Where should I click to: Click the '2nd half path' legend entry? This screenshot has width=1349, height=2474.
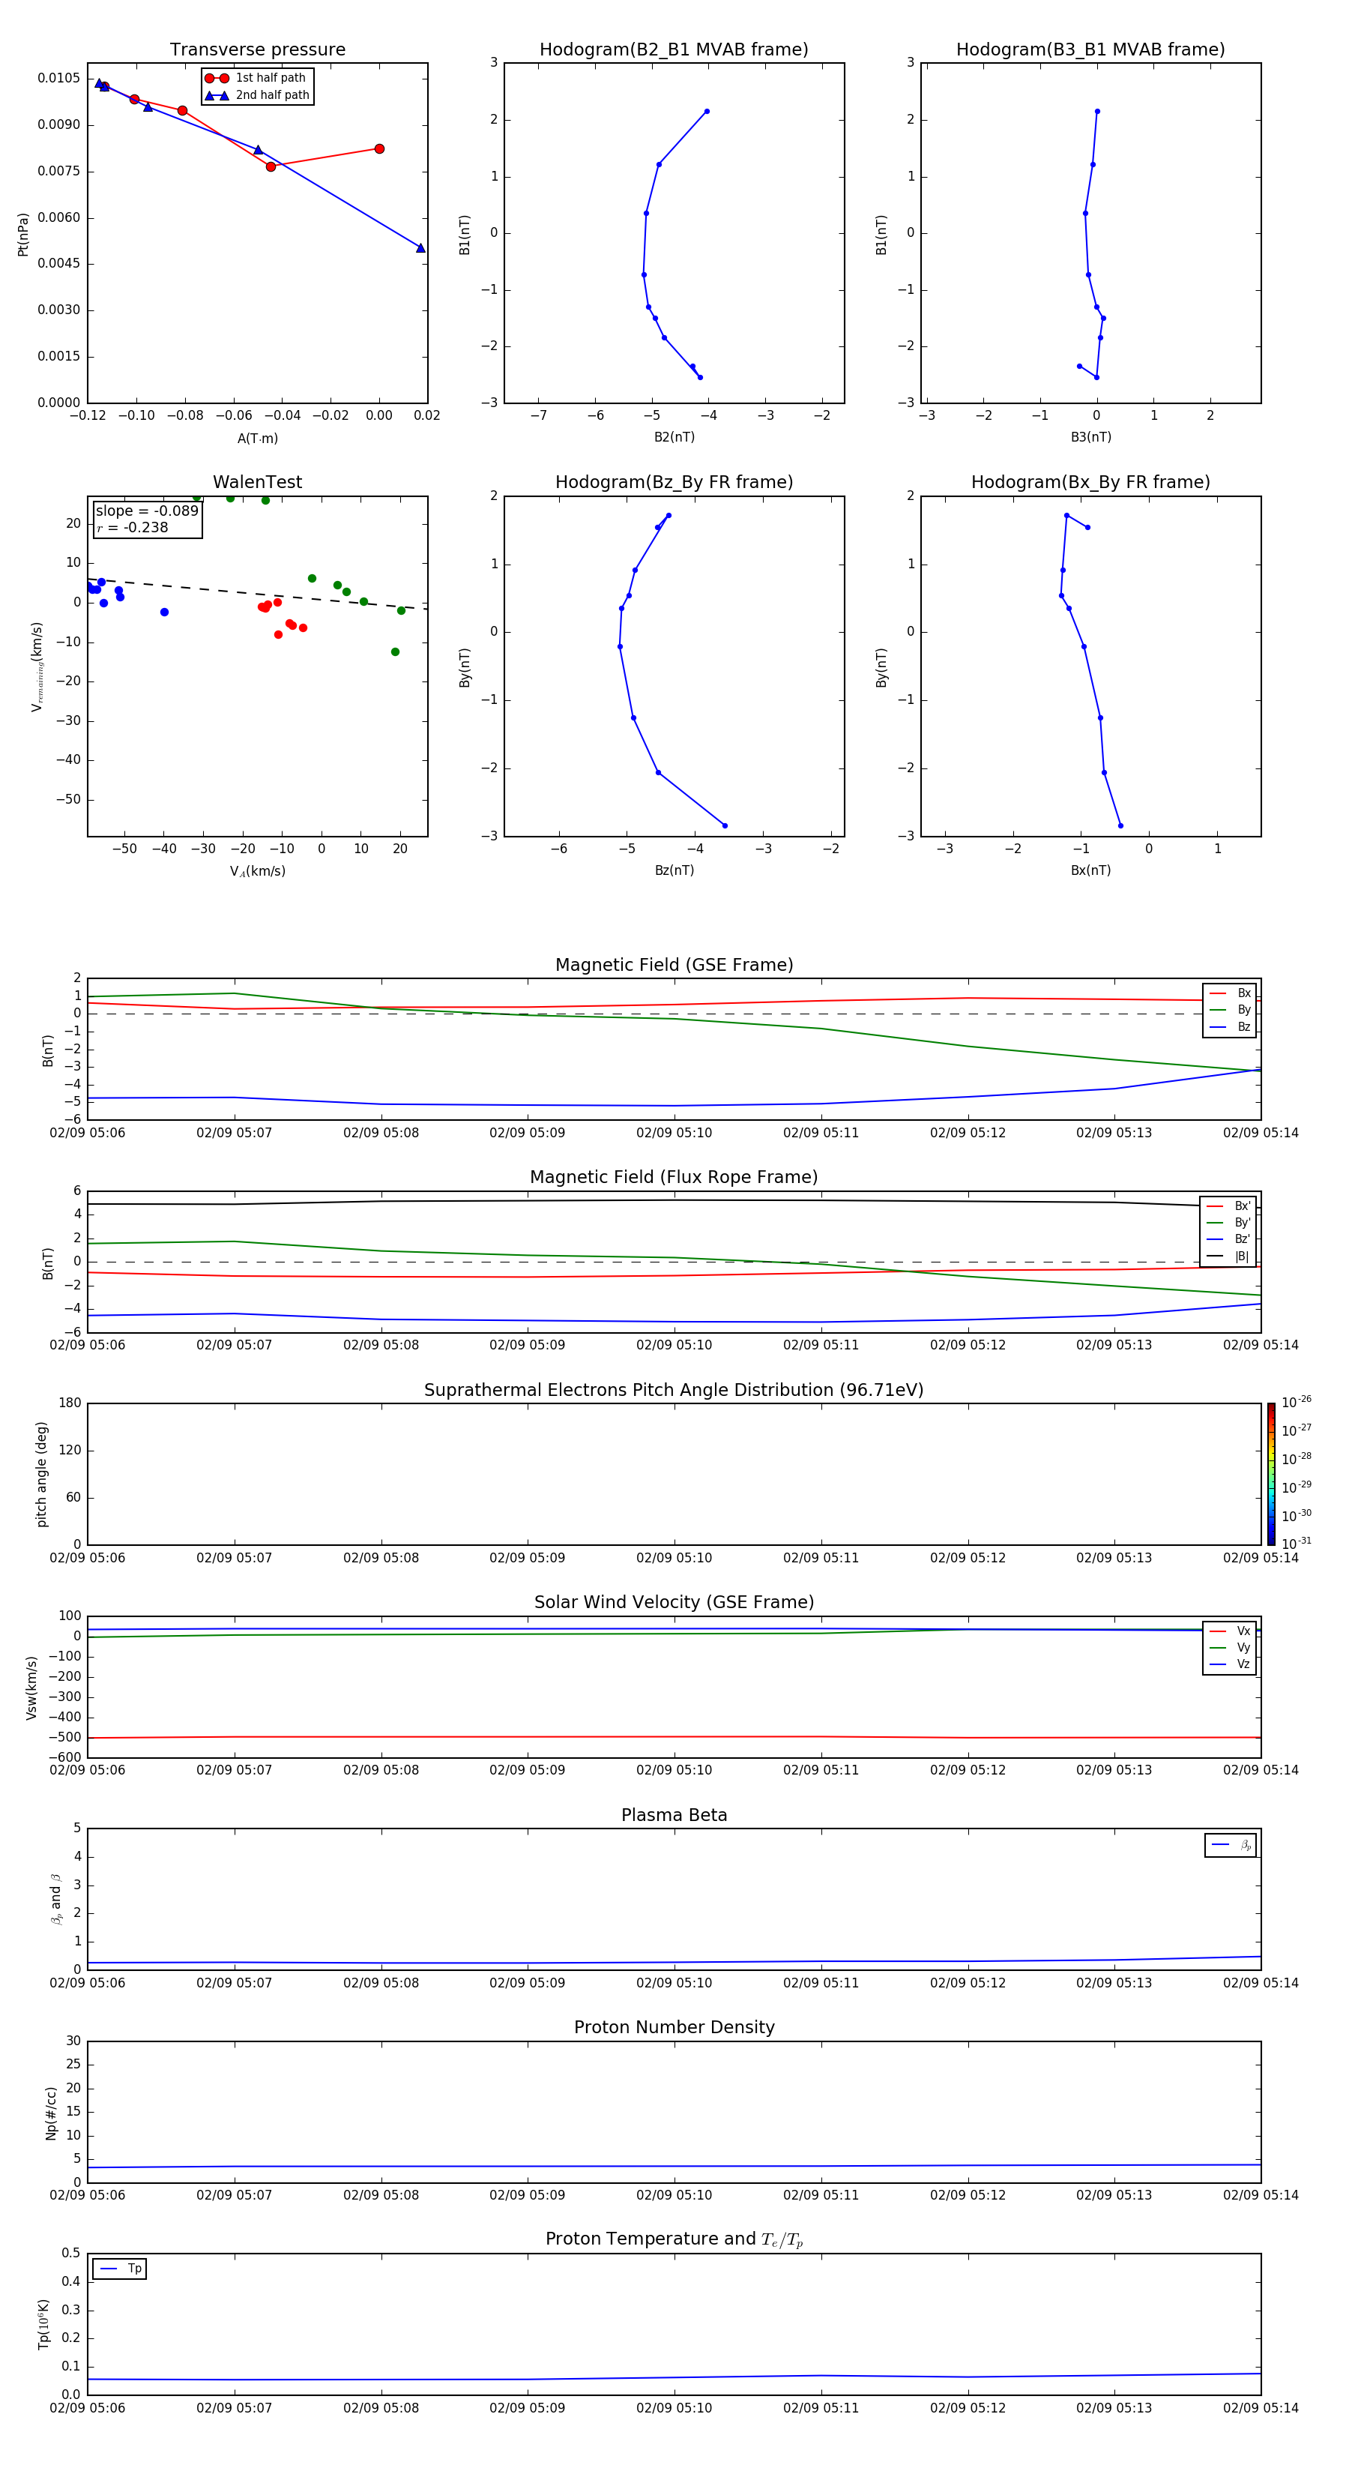(257, 95)
